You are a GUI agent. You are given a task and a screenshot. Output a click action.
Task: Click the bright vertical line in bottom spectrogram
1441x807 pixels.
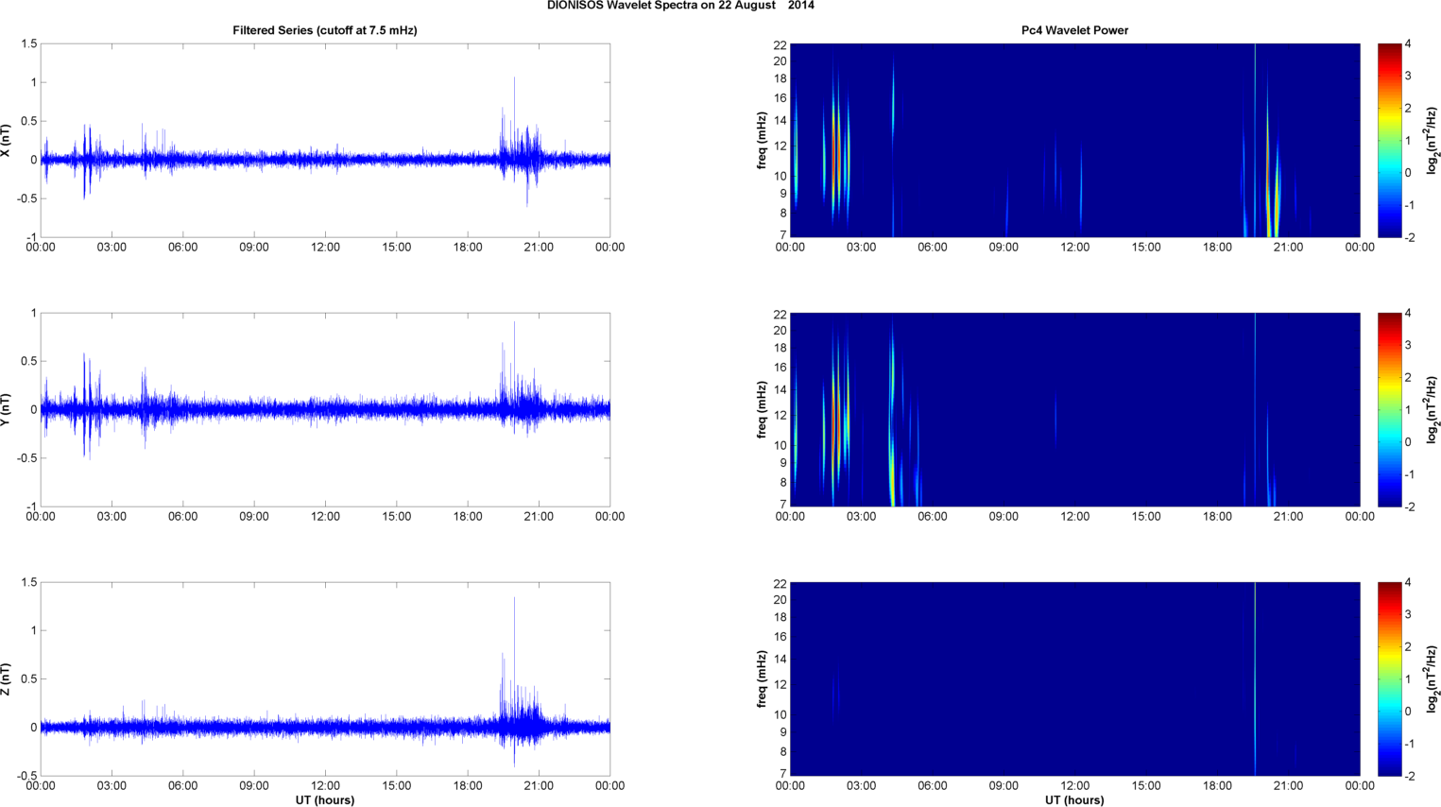pyautogui.click(x=1255, y=678)
